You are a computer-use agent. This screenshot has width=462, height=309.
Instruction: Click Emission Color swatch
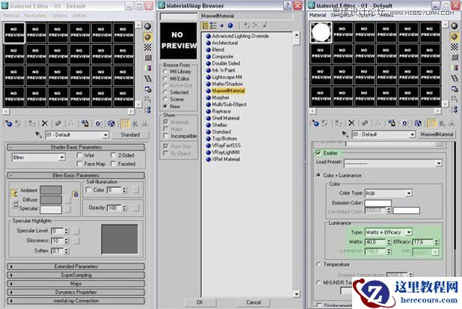[x=378, y=203]
